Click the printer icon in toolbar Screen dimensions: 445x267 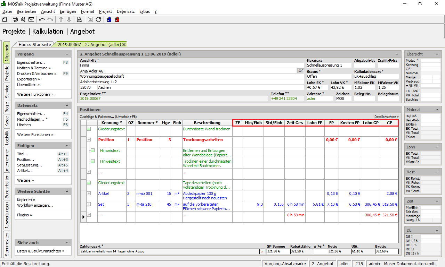pyautogui.click(x=15, y=19)
